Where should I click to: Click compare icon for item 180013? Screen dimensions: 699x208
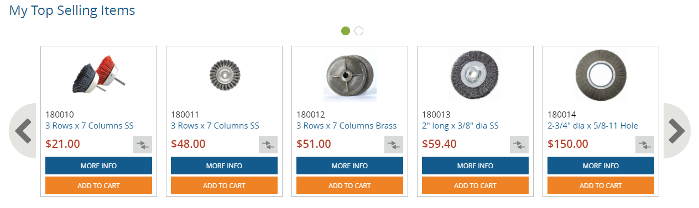(519, 145)
